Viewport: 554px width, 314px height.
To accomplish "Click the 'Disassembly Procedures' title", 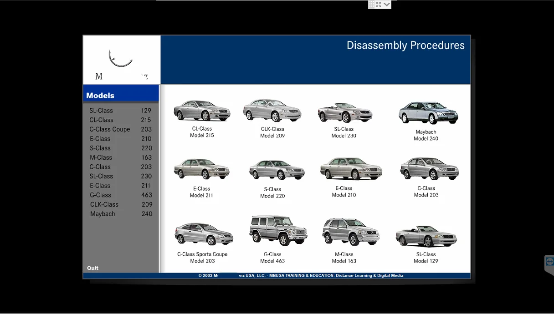I will [x=405, y=46].
